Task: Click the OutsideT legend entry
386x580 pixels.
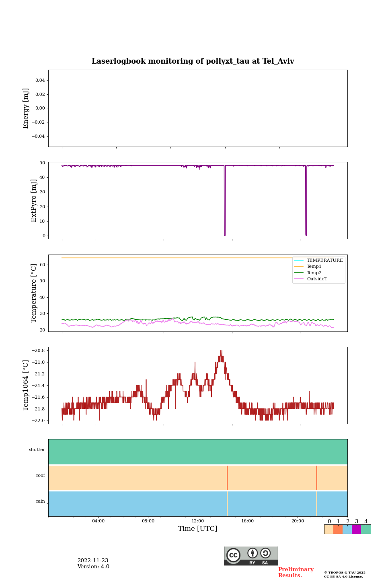Action: tap(311, 279)
